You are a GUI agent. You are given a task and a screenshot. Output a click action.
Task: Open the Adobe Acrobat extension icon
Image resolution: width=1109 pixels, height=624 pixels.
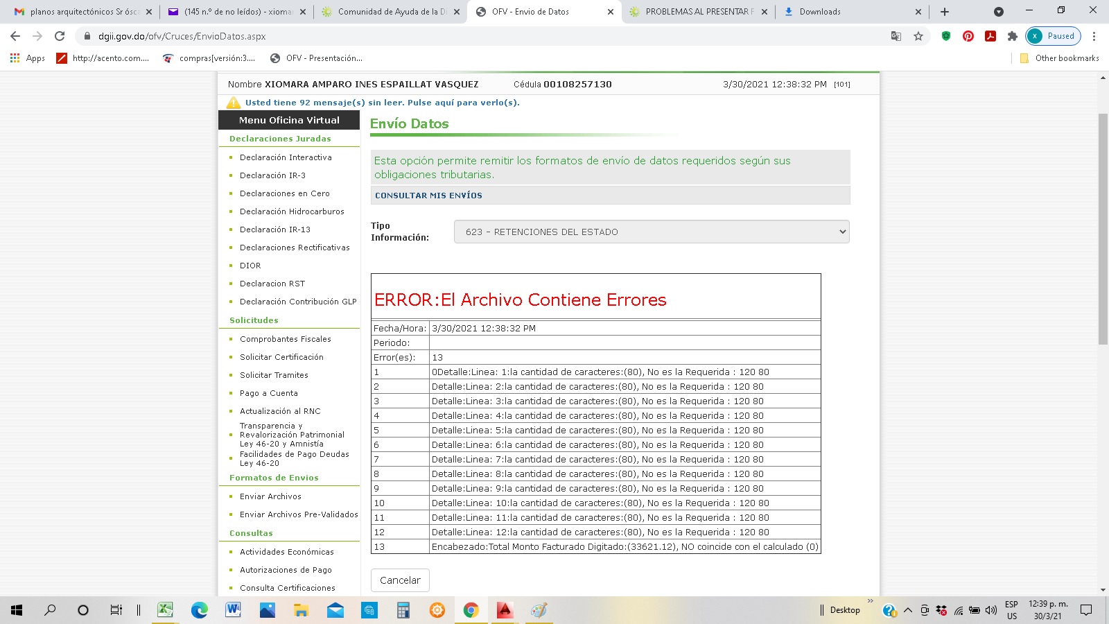[x=990, y=36]
